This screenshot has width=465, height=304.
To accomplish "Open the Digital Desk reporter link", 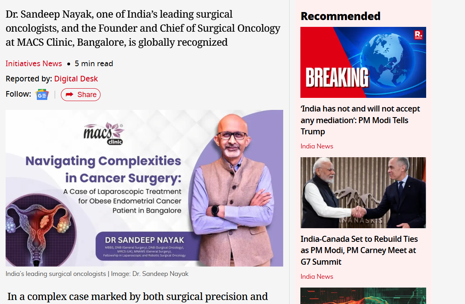I will pyautogui.click(x=76, y=79).
